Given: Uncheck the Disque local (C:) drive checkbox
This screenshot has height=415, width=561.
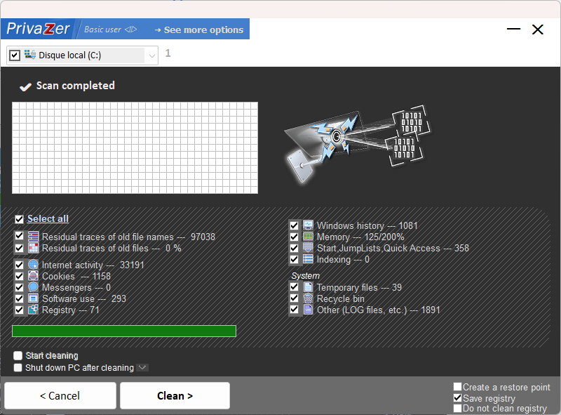Looking at the screenshot, I should coord(14,55).
